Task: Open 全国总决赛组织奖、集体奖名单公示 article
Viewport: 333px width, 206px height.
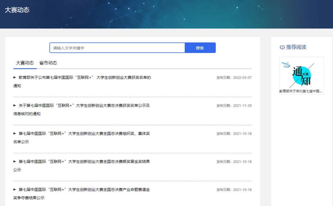Action: tap(85, 134)
